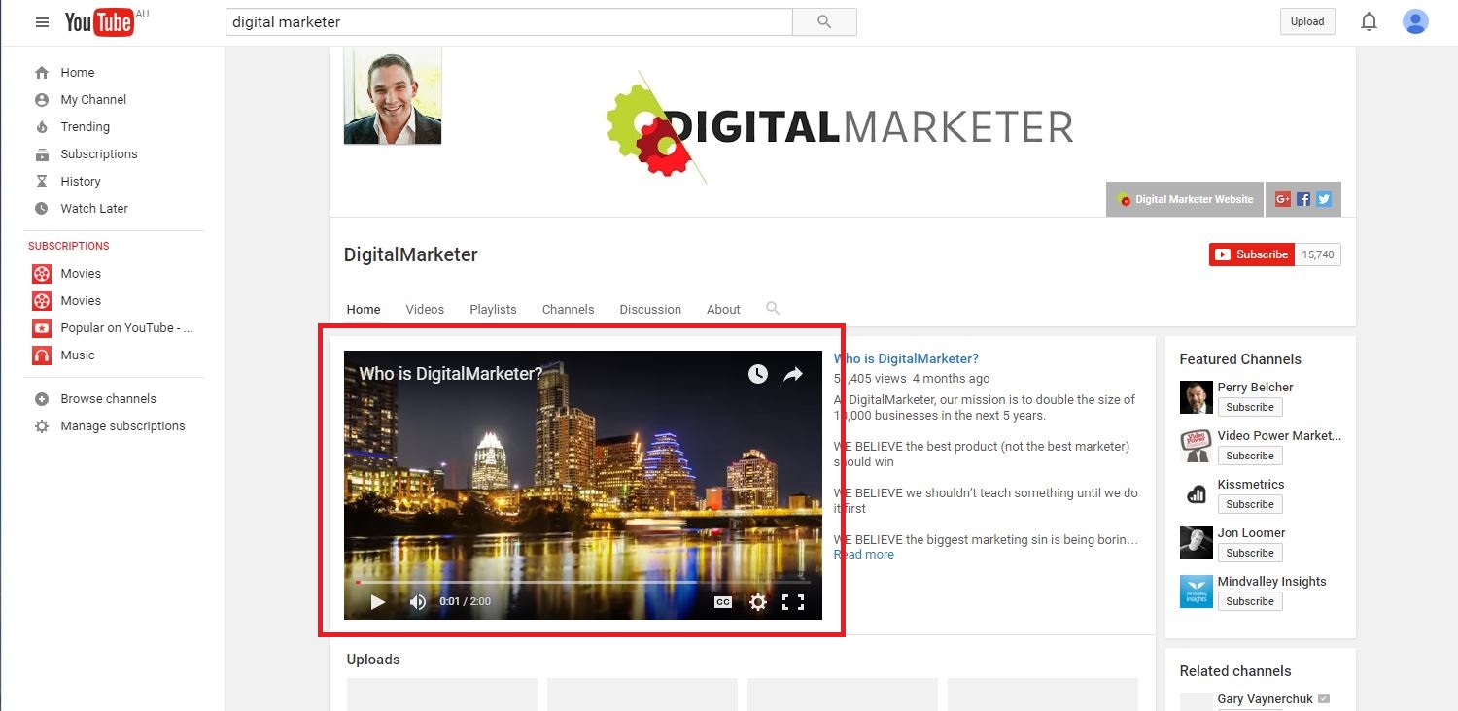Click the search input field
This screenshot has height=711, width=1458.
(509, 21)
